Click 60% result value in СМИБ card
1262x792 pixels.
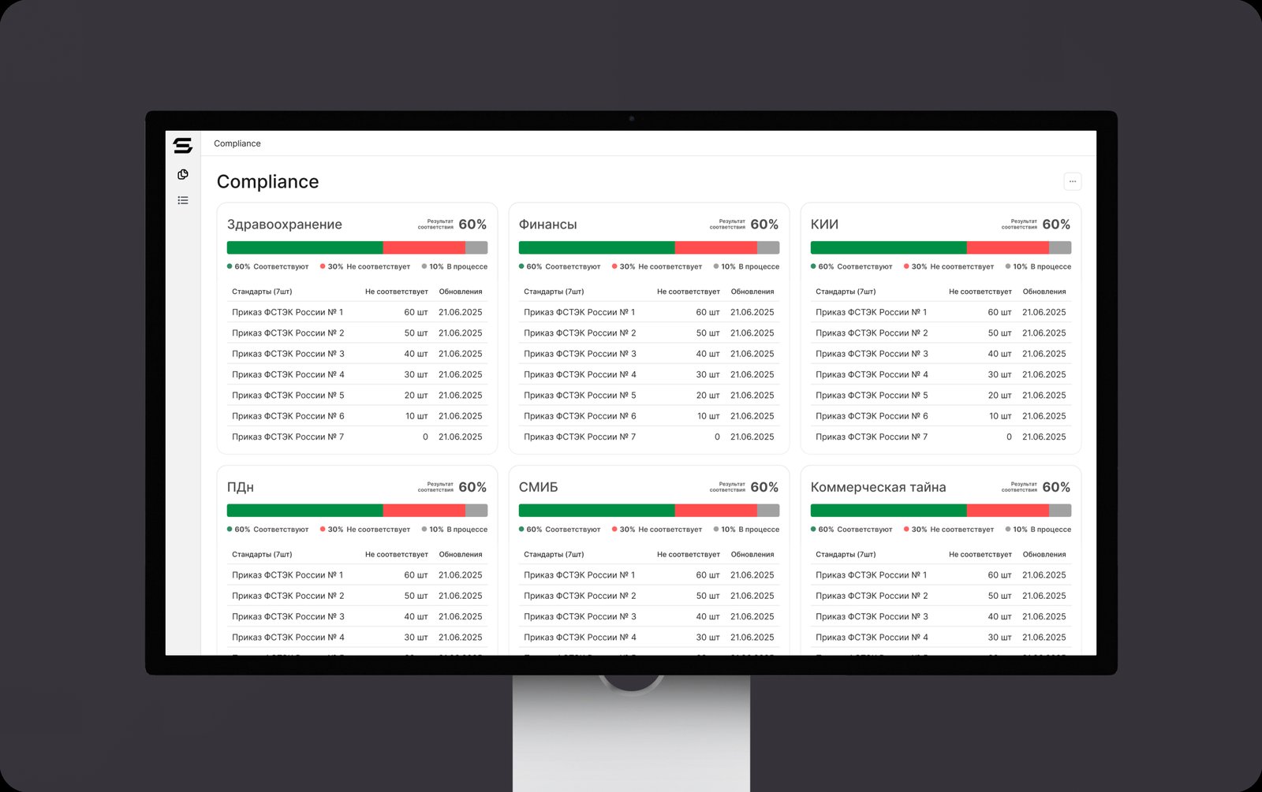click(x=764, y=487)
